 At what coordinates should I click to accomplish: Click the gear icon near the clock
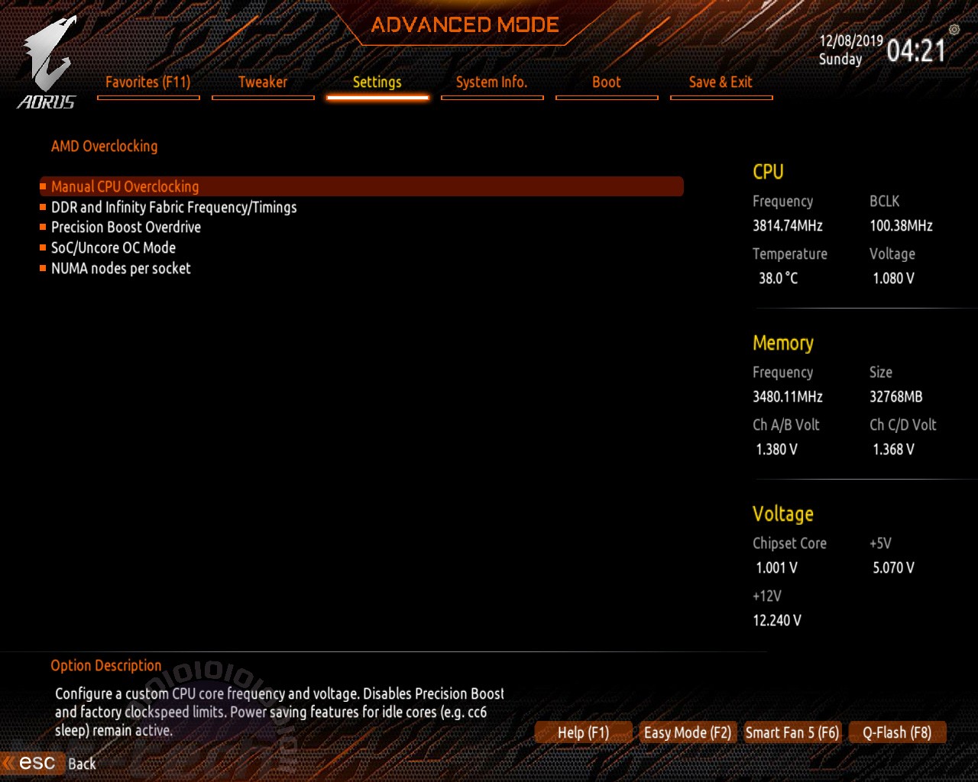click(x=954, y=29)
